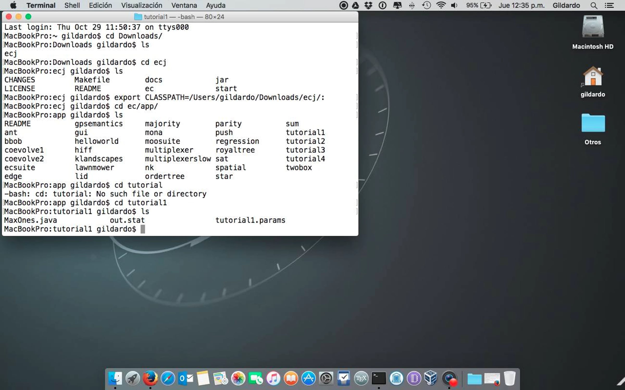Viewport: 625px width, 390px height.
Task: Open the Gildardo user account menu
Action: pos(566,5)
